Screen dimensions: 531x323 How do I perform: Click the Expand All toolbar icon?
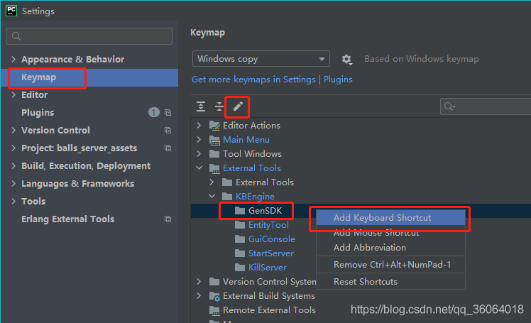tap(202, 106)
